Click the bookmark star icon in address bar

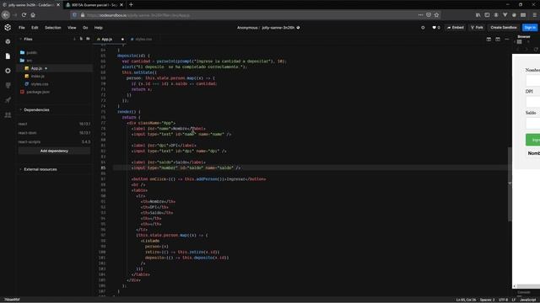click(436, 15)
